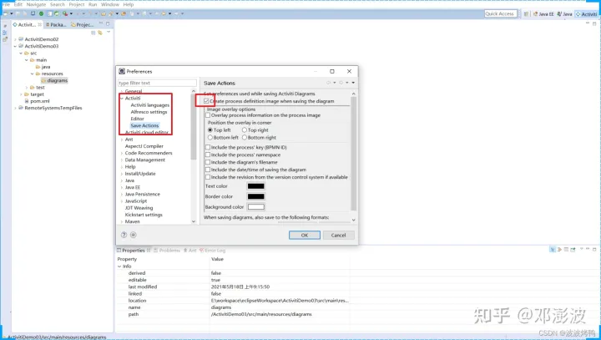Expand the Java Persistence preferences node
The width and height of the screenshot is (601, 340).
click(x=122, y=195)
